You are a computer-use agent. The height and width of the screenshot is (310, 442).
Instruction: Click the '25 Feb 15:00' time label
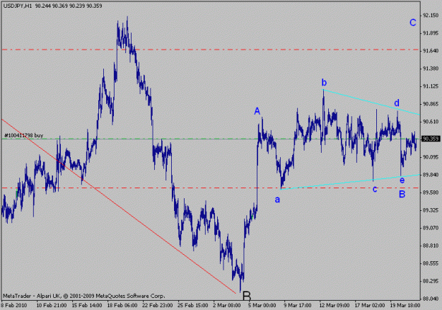pyautogui.click(x=193, y=306)
